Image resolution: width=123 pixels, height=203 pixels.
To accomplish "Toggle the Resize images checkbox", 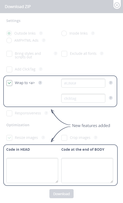I will pos(9,138).
